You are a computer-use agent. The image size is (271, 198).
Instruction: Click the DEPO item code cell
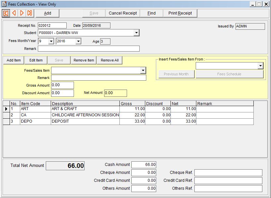click(x=35, y=121)
